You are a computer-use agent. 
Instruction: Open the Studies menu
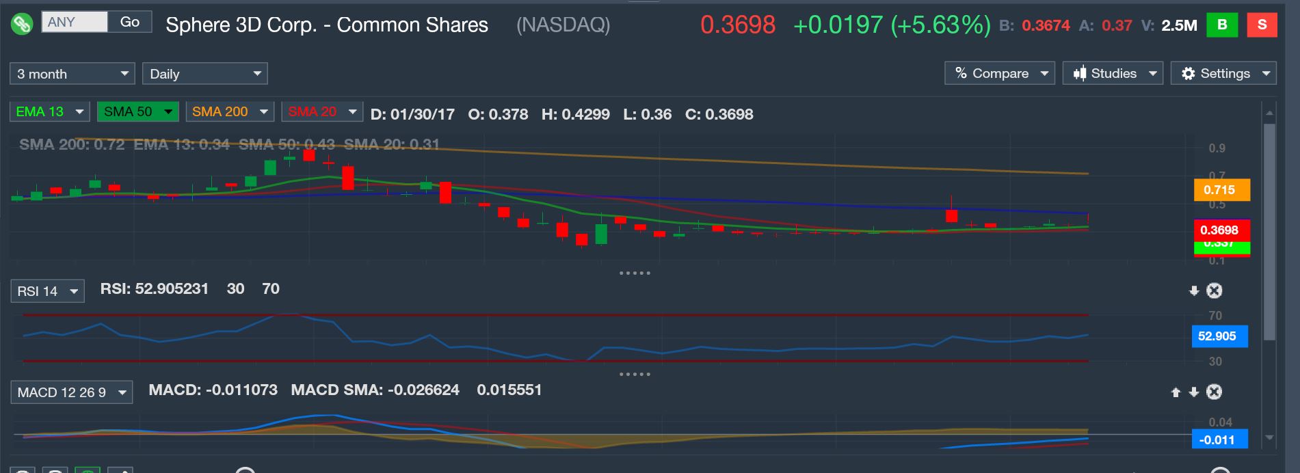point(1113,73)
